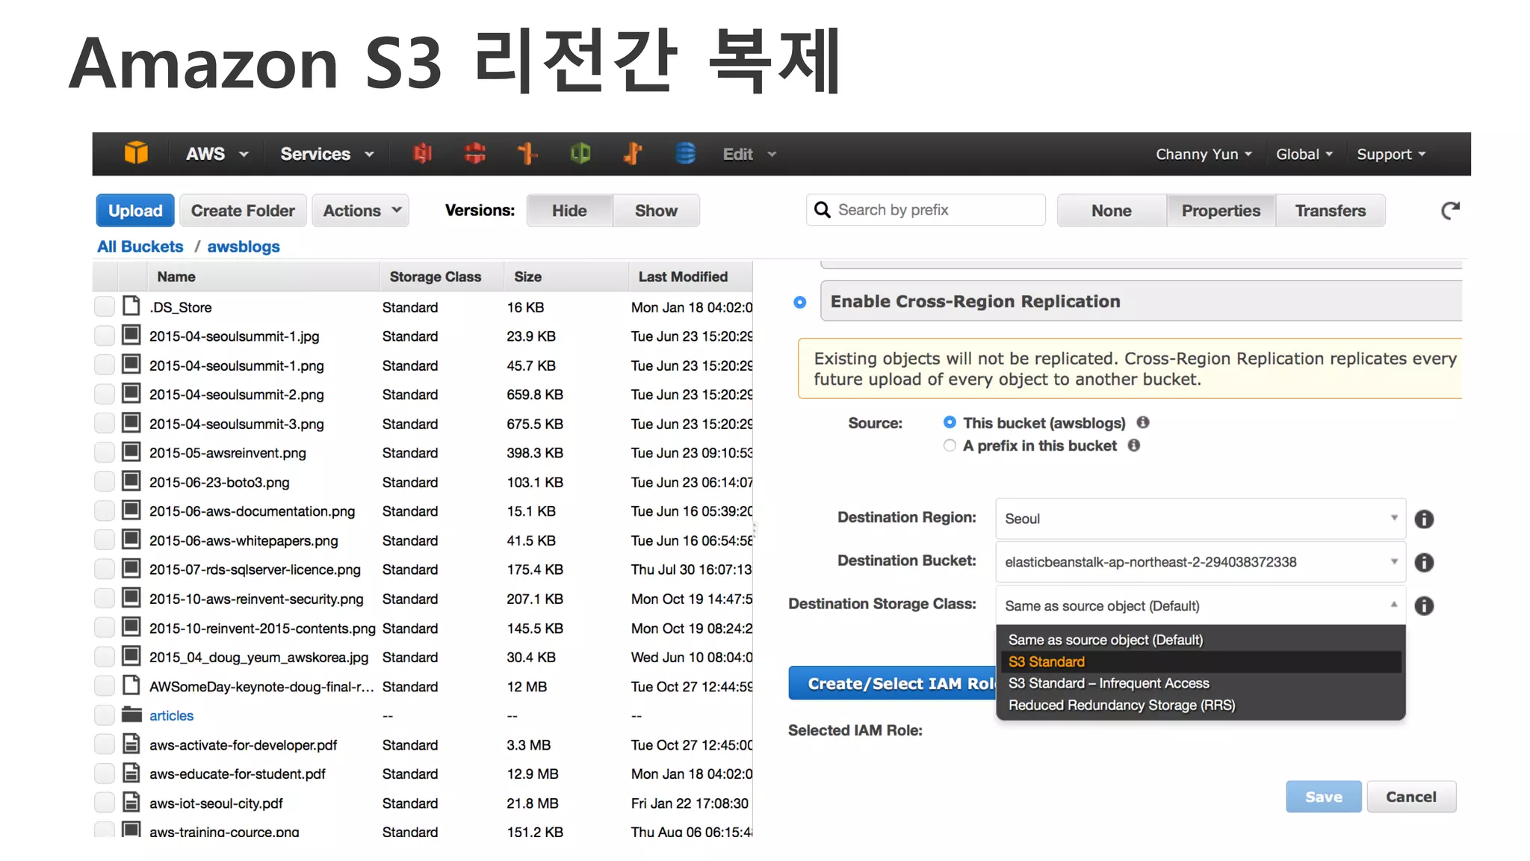Click the AWS orange cube logo
Viewport: 1530px width, 861px height.
click(x=136, y=154)
